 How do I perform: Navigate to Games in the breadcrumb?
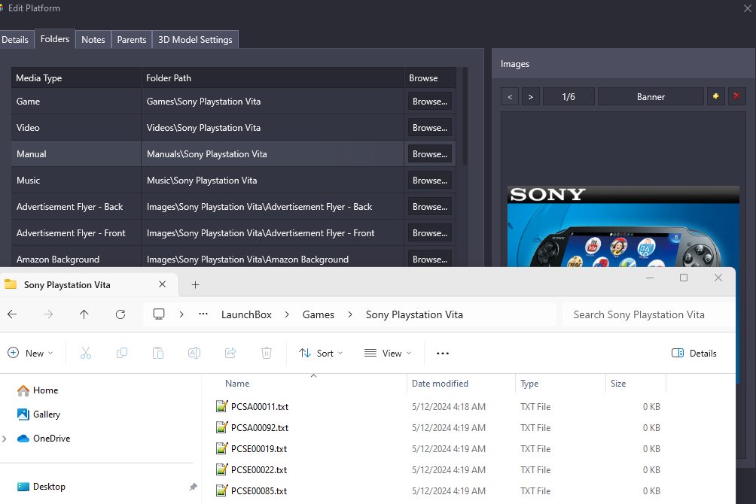click(x=319, y=314)
